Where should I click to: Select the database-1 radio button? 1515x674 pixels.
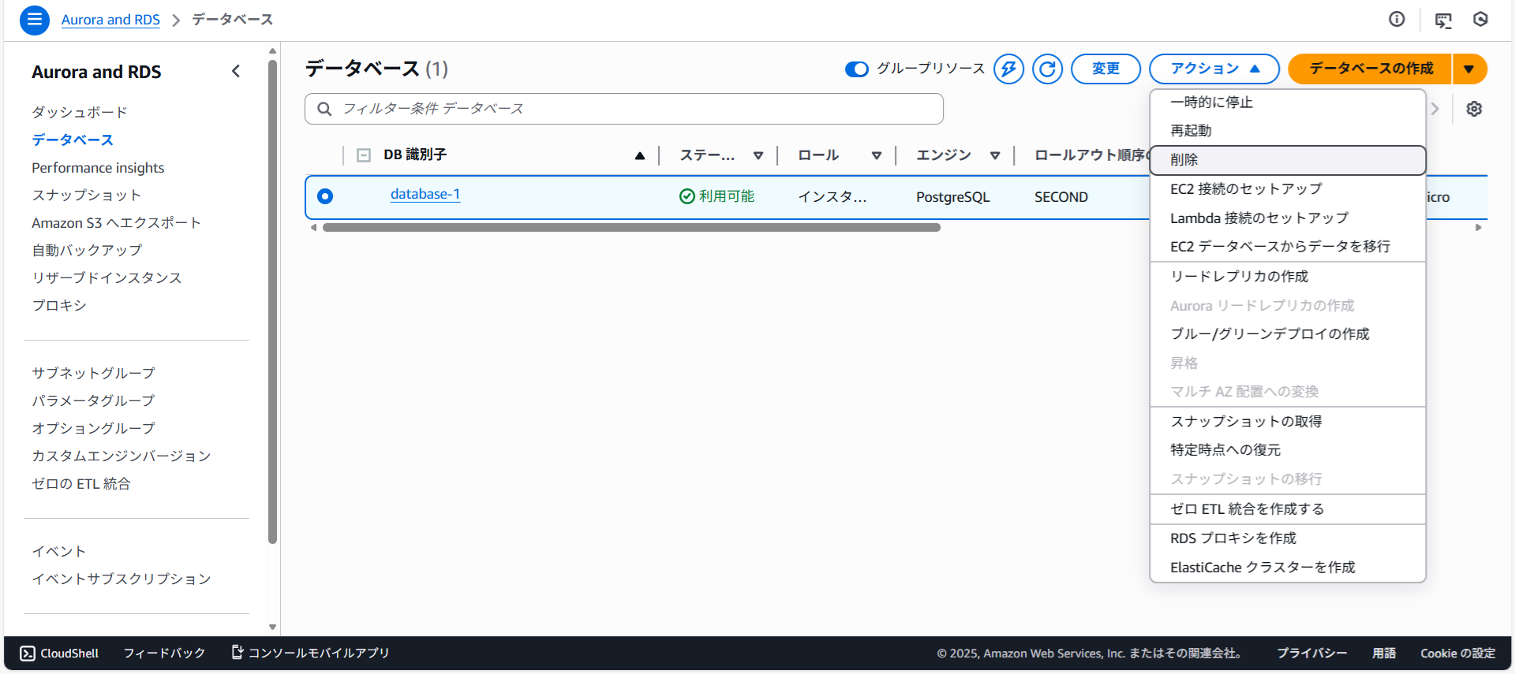tap(325, 196)
